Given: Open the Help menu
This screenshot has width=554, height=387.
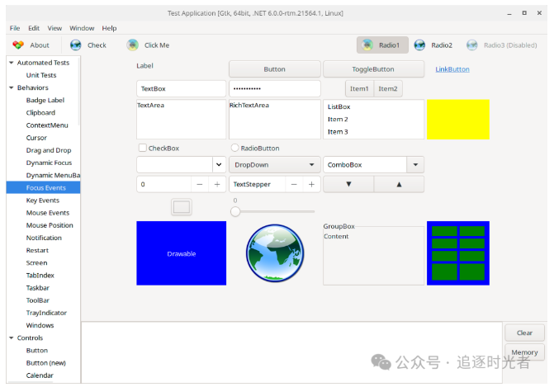Looking at the screenshot, I should point(109,28).
